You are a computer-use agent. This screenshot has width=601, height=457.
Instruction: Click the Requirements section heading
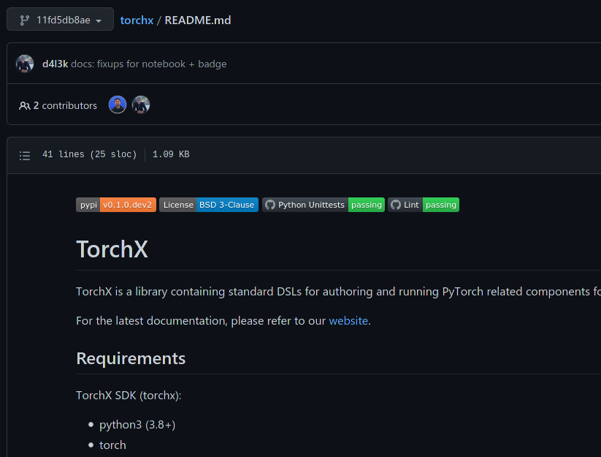[x=131, y=358]
